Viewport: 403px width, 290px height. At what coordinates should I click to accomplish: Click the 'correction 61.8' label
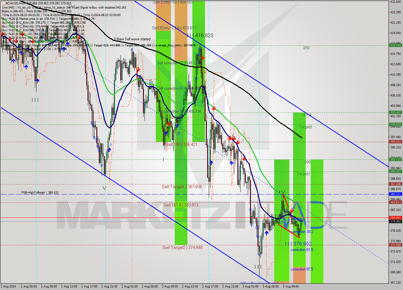click(x=302, y=250)
